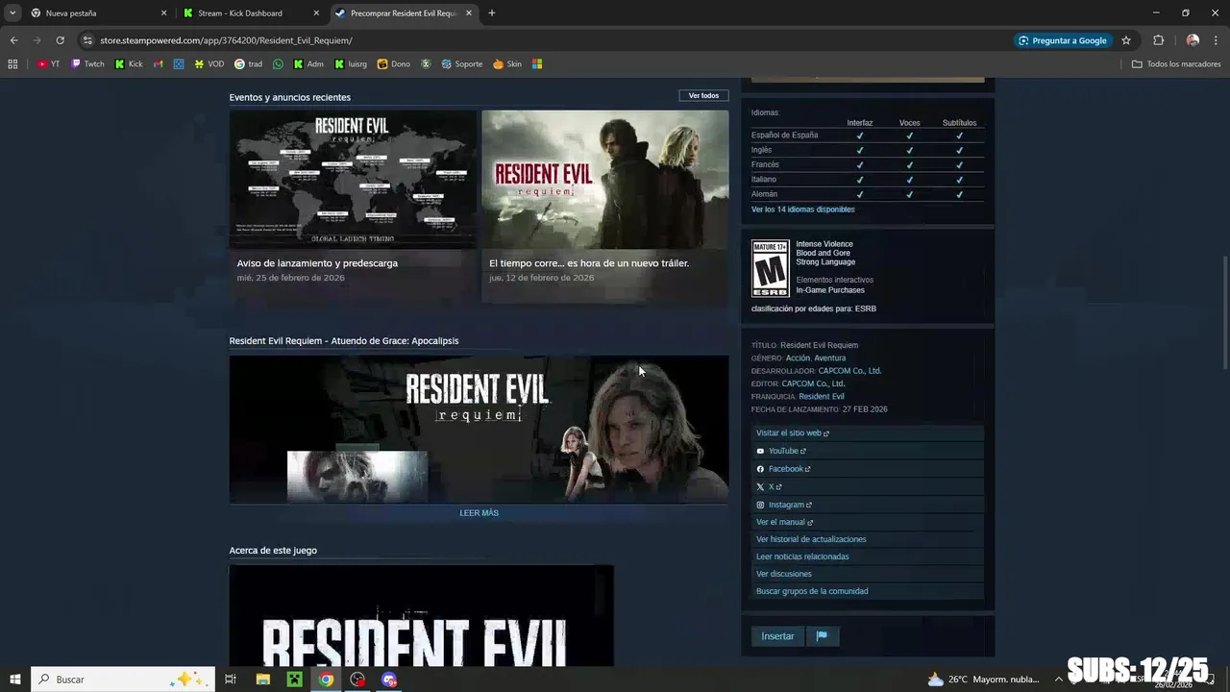1230x692 pixels.
Task: Click the 'Ver todos' events button
Action: 703,96
